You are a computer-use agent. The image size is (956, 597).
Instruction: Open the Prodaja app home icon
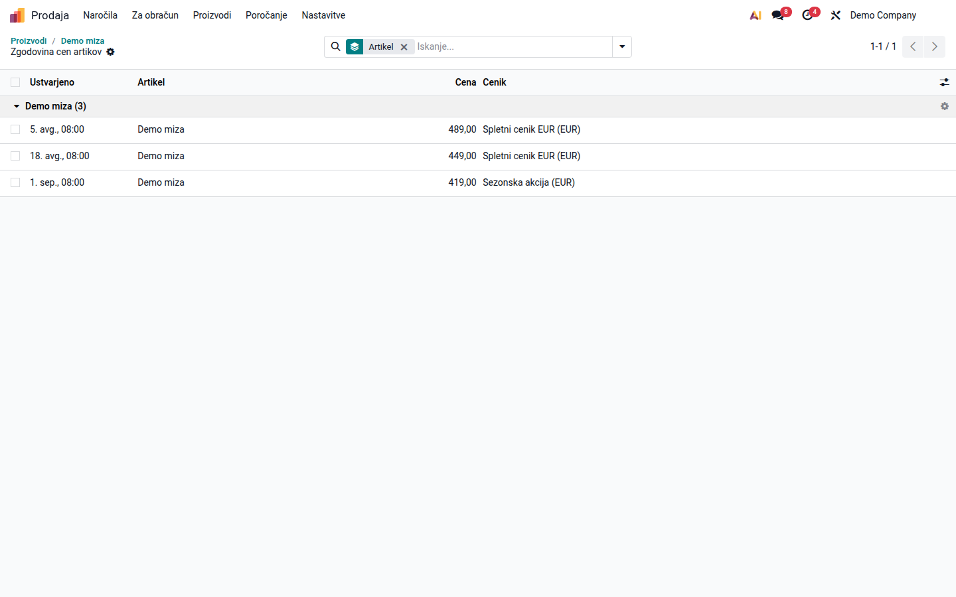(17, 15)
